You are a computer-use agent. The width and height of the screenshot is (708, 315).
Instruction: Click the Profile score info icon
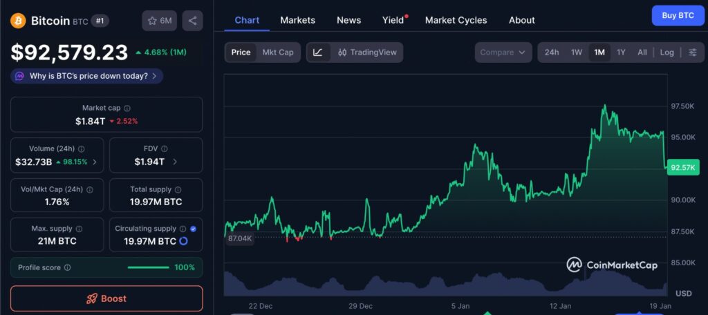tap(67, 267)
